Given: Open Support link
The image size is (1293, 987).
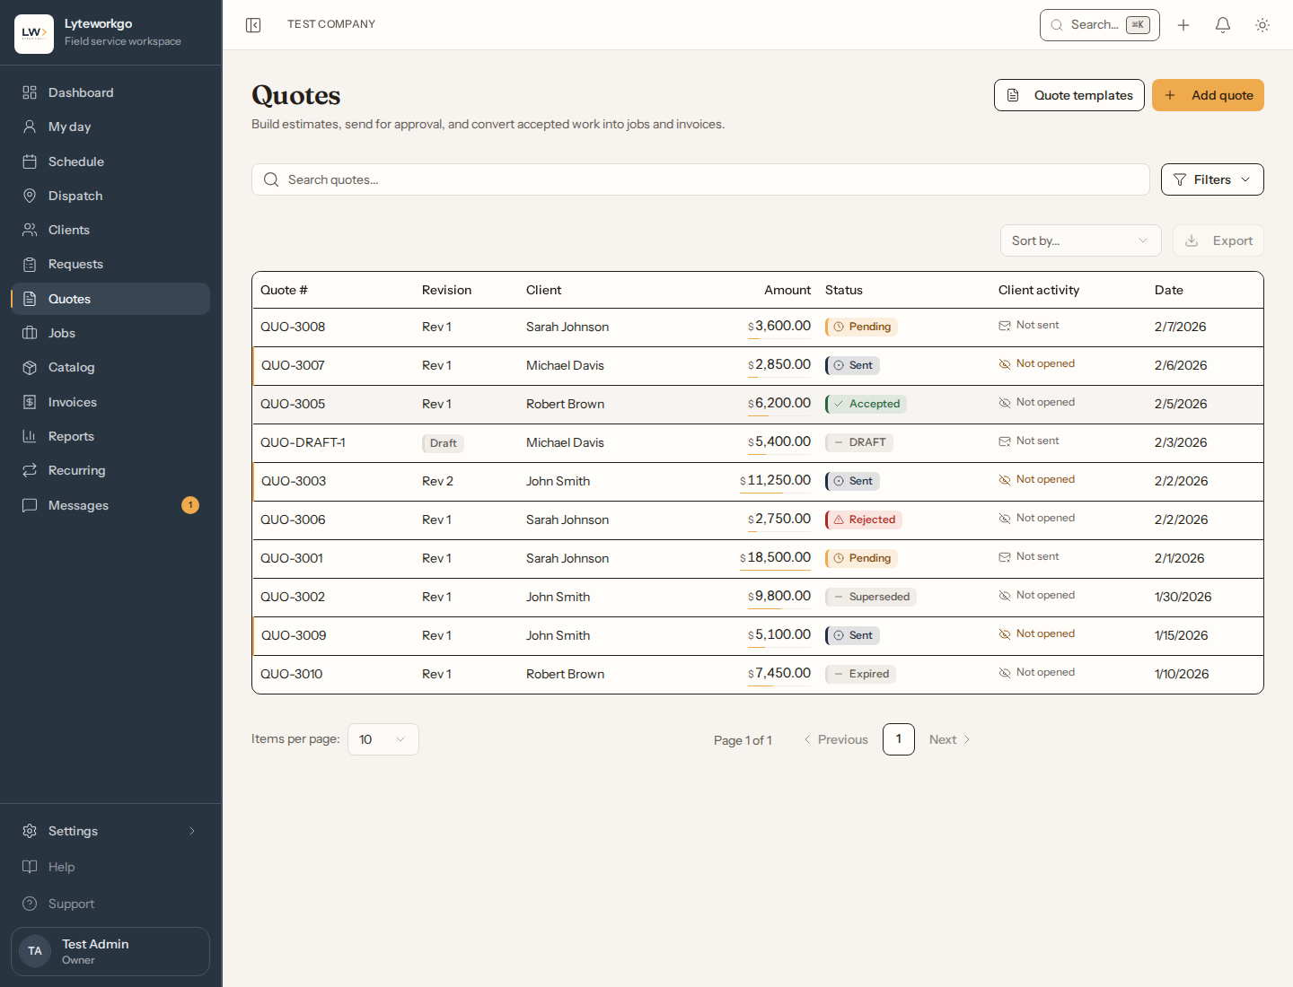Looking at the screenshot, I should point(110,904).
